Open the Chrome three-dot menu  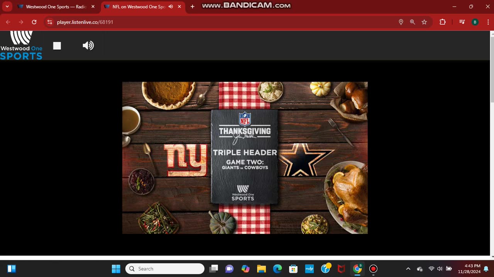tap(488, 22)
